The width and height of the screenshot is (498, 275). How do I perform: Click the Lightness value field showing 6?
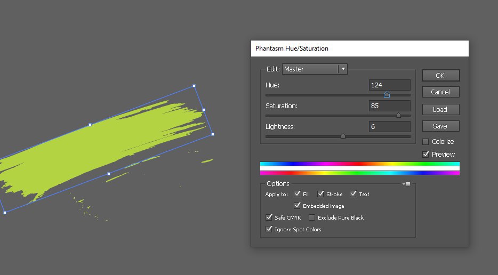(x=389, y=126)
